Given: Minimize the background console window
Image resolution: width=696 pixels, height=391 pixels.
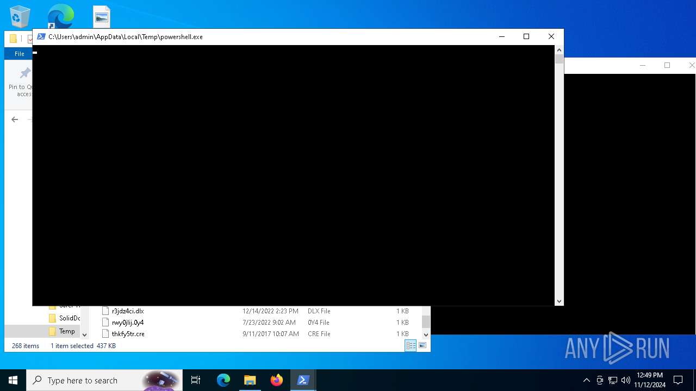Looking at the screenshot, I should 643,65.
